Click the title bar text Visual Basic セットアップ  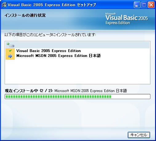[x=52, y=5]
